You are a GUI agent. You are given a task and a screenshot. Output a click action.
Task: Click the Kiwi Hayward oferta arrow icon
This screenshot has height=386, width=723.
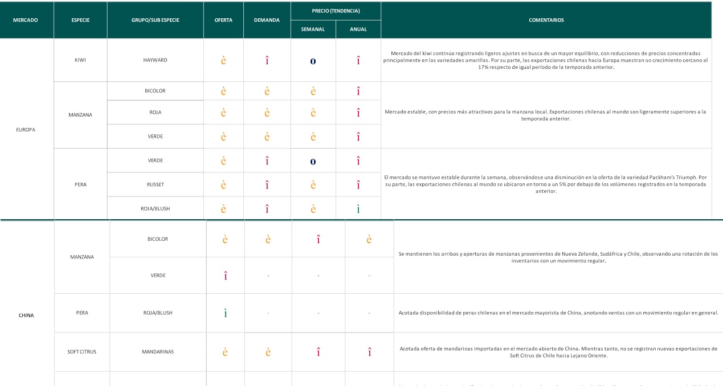(223, 60)
